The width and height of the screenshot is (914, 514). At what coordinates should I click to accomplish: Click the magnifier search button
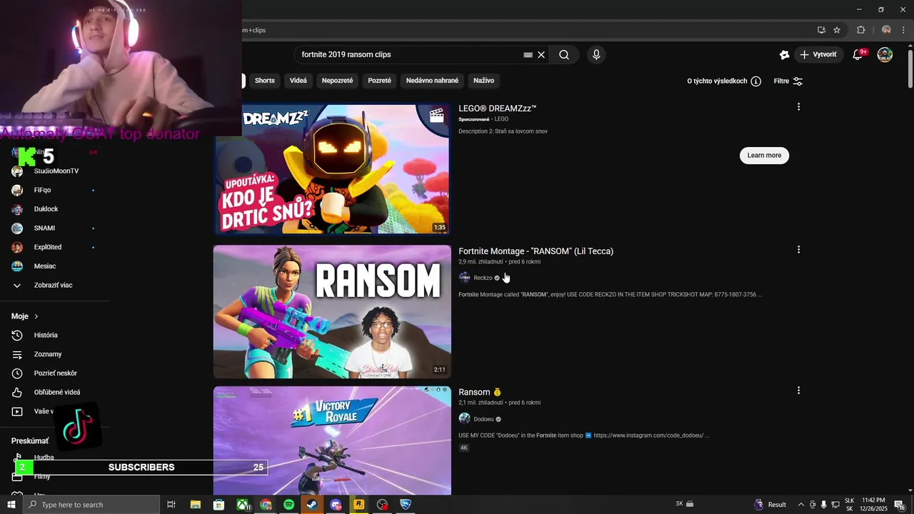pyautogui.click(x=563, y=55)
